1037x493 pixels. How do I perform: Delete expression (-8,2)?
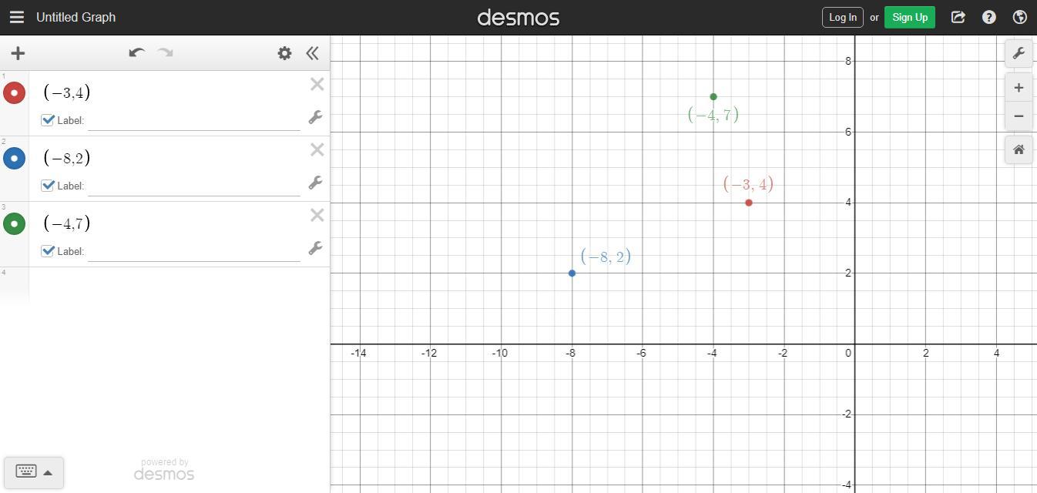(317, 149)
